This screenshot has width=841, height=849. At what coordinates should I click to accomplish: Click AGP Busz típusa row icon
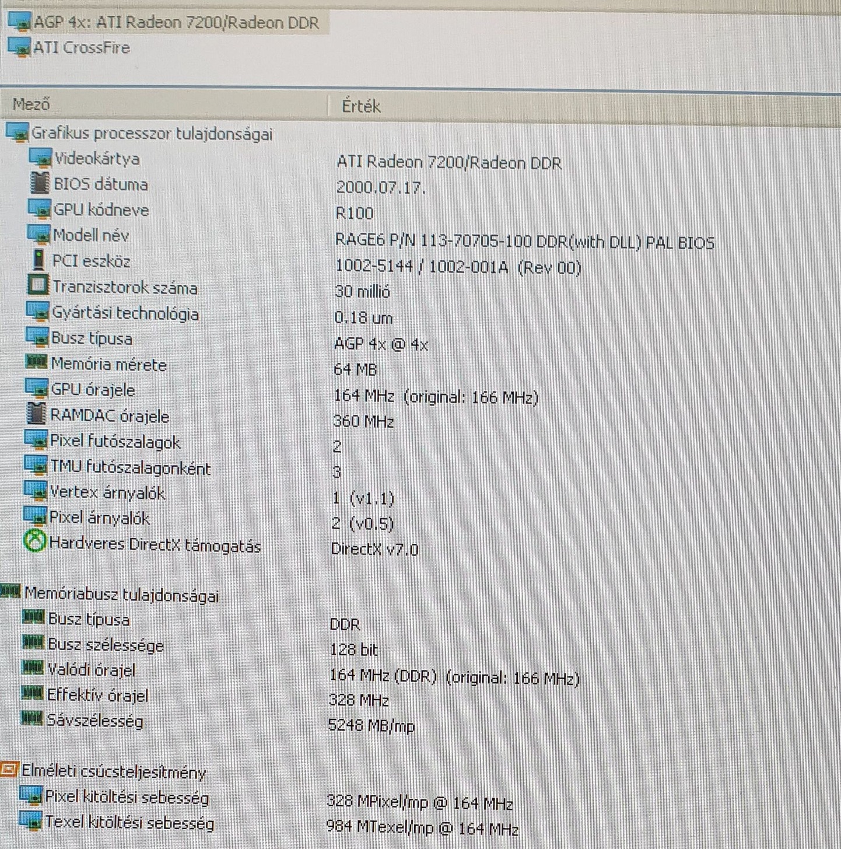(x=37, y=337)
